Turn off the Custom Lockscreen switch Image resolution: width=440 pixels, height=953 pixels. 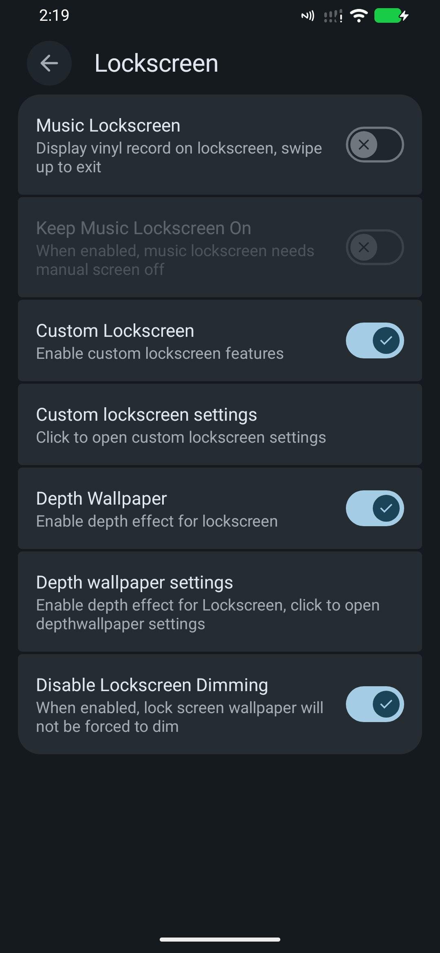(x=375, y=340)
